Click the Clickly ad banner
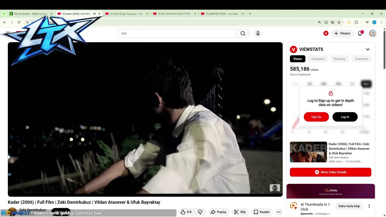 (331, 191)
